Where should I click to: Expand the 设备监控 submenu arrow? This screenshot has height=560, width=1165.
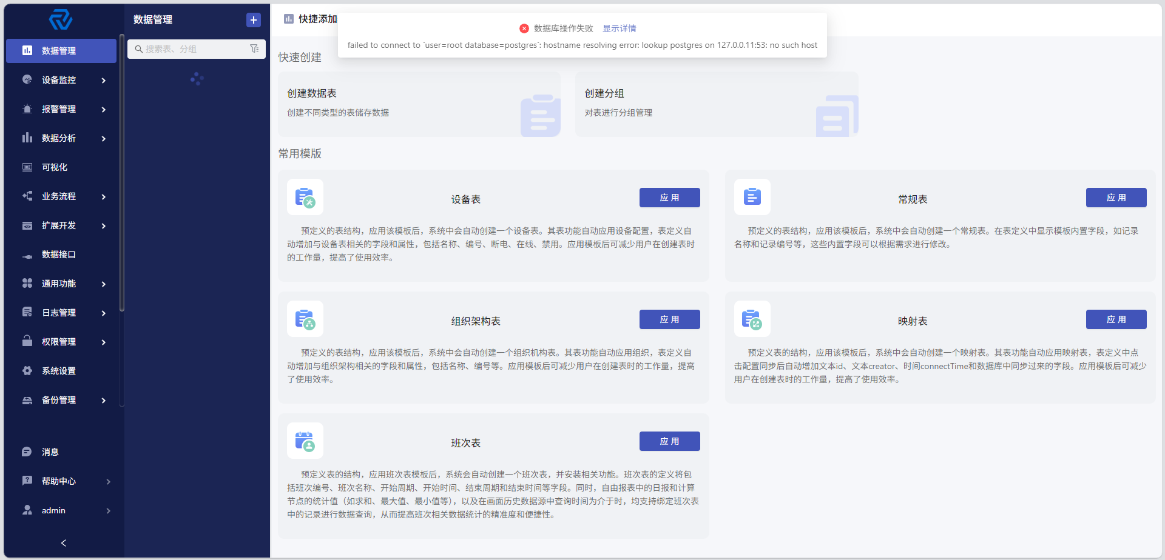pos(104,80)
